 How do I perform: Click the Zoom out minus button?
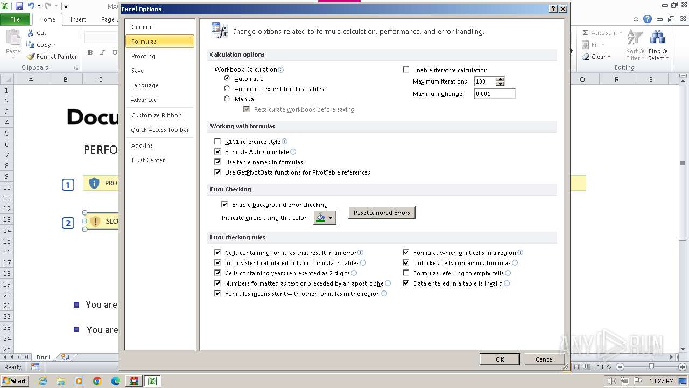(x=620, y=367)
